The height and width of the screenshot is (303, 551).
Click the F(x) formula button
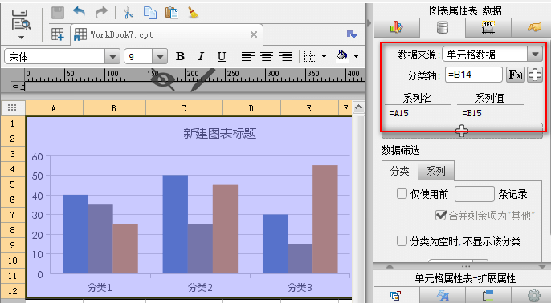(516, 75)
